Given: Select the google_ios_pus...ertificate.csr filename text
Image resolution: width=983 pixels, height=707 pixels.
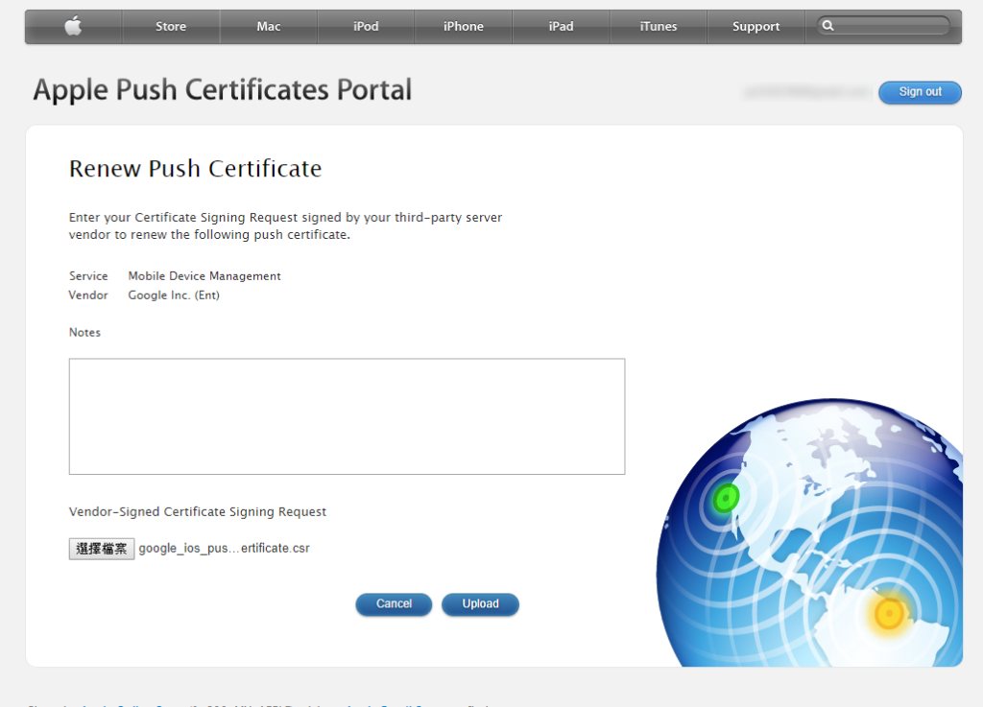Looking at the screenshot, I should point(224,548).
